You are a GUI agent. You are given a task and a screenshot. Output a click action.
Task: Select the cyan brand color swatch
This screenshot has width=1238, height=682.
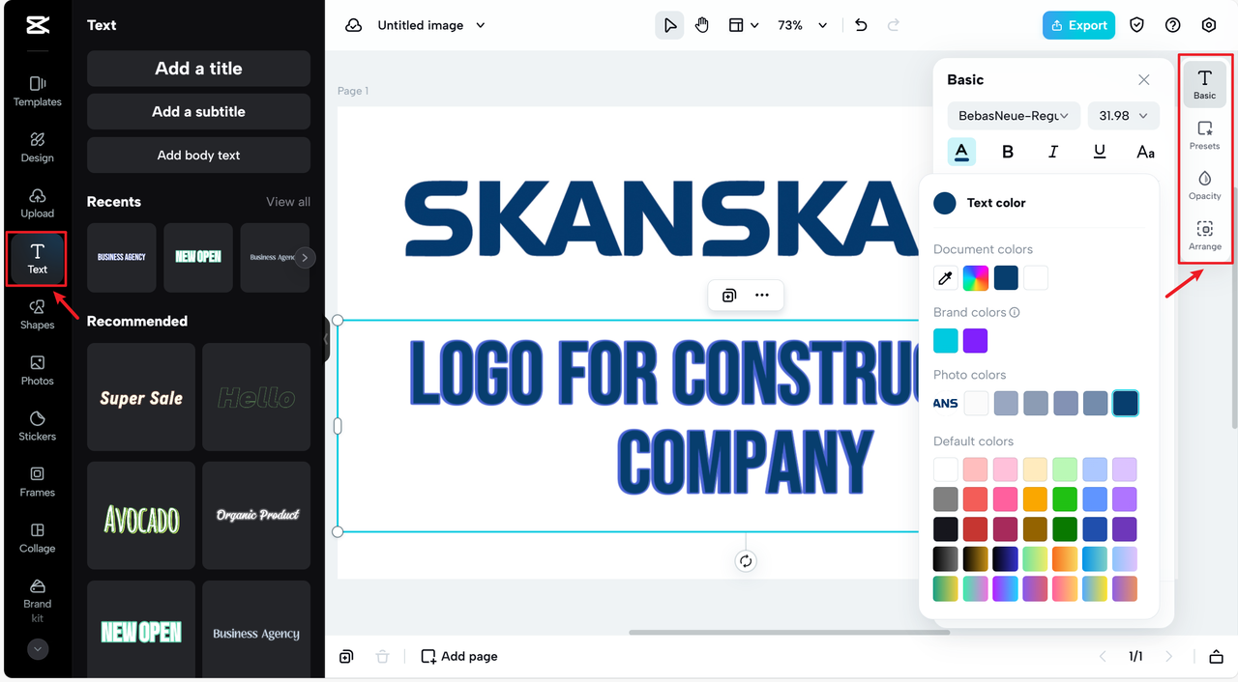pyautogui.click(x=946, y=341)
